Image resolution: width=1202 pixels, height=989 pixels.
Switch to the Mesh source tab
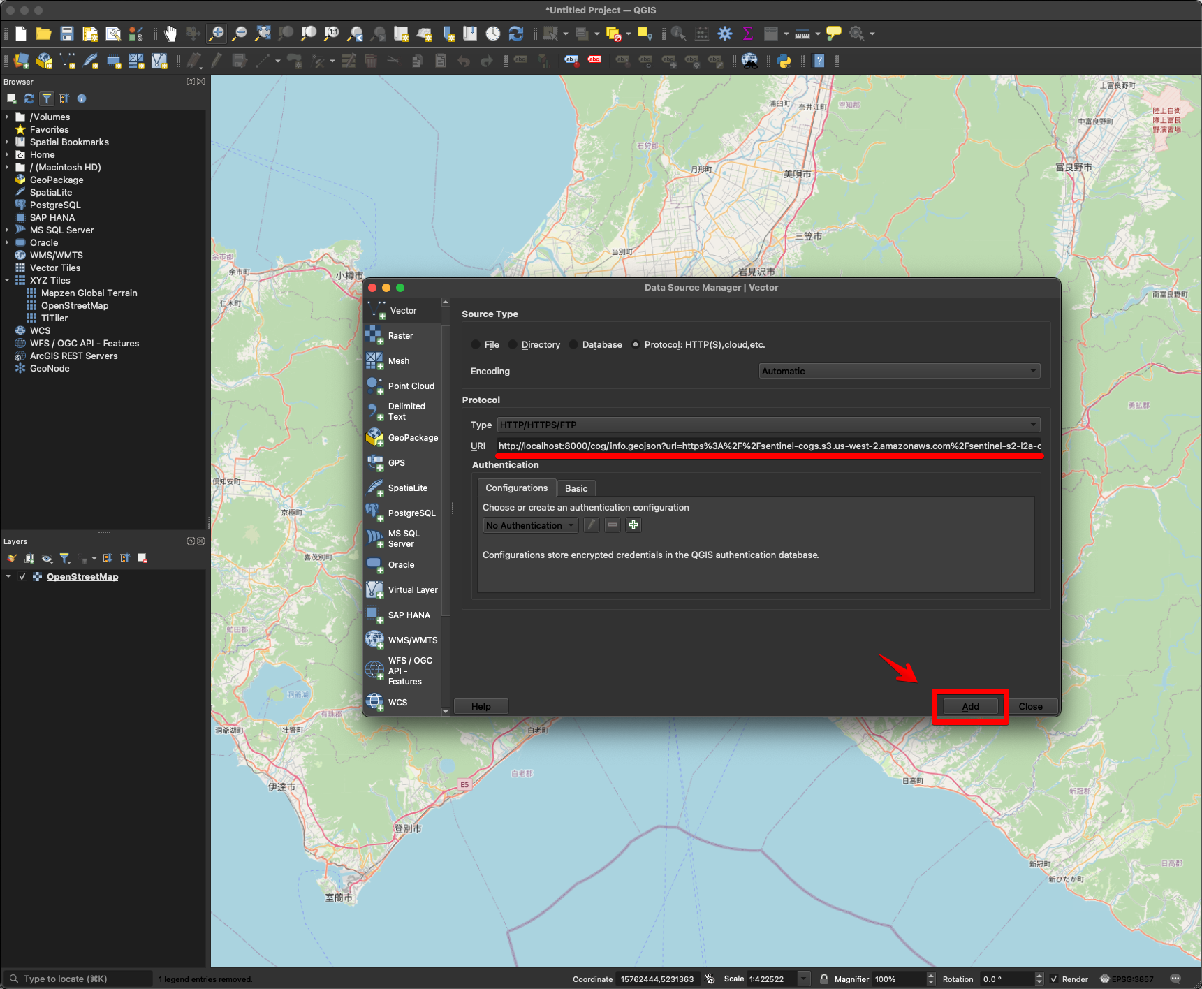402,361
